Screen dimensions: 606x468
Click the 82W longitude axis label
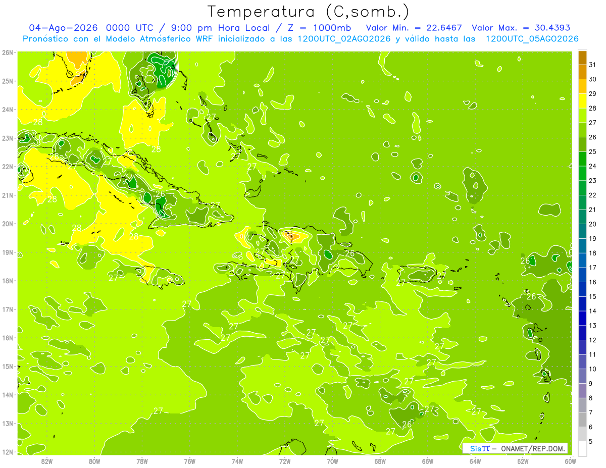pos(46,461)
